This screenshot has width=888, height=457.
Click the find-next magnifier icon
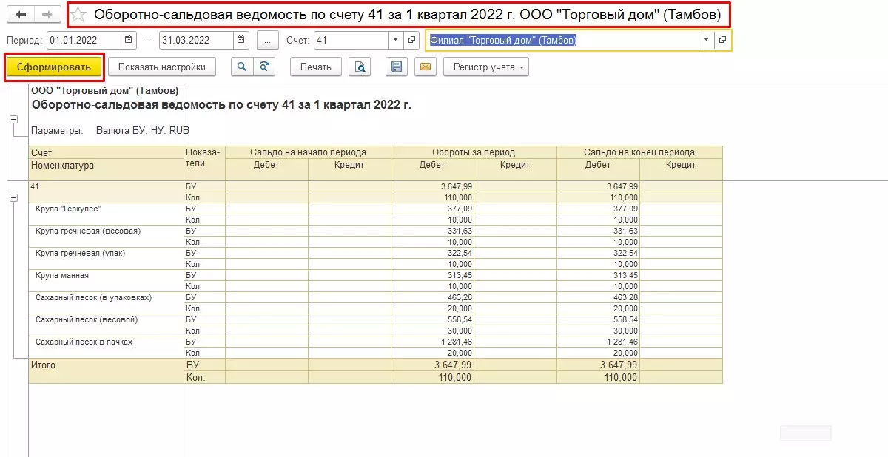(x=264, y=67)
